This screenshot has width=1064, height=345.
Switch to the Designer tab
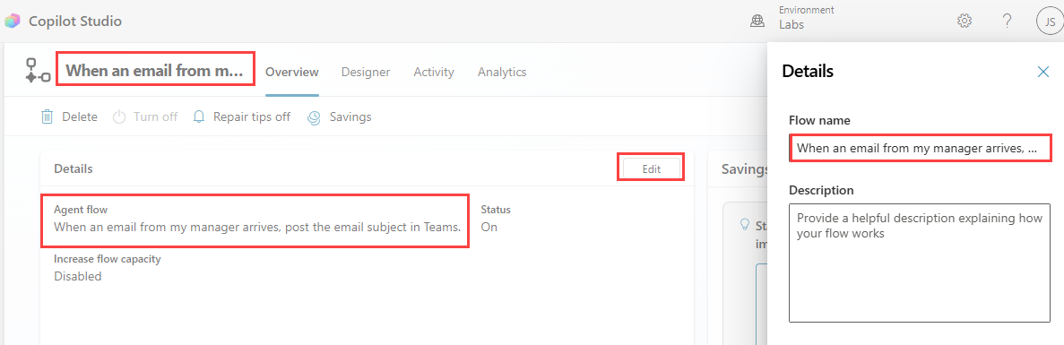(366, 72)
